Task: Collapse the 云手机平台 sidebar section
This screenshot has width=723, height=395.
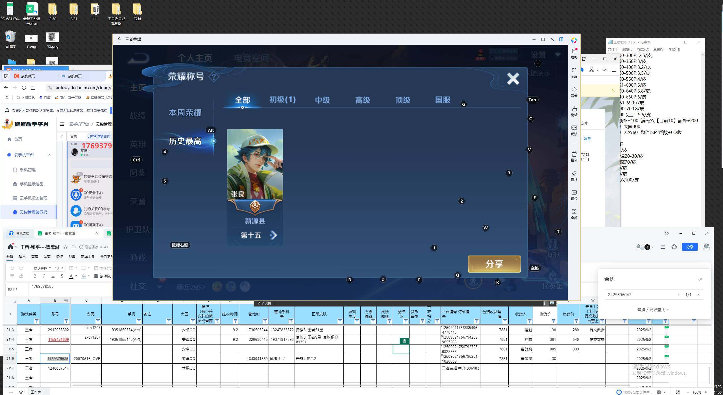Action: point(49,155)
